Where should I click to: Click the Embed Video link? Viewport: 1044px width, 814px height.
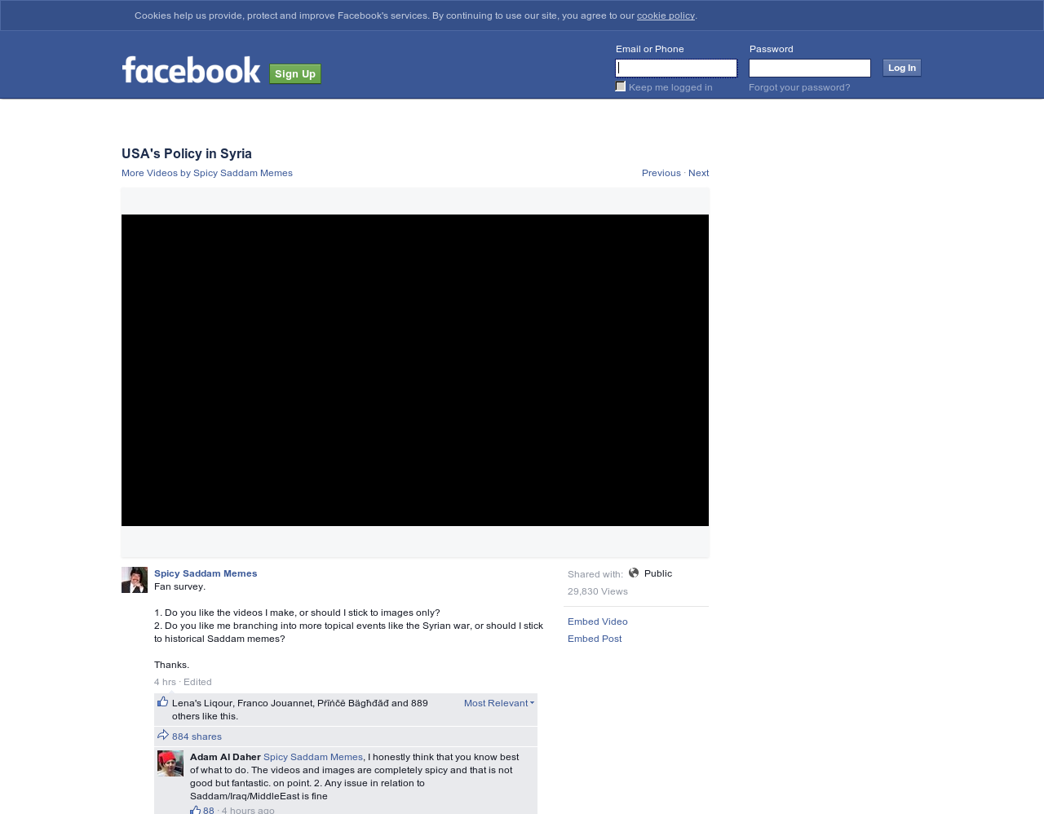(x=598, y=622)
